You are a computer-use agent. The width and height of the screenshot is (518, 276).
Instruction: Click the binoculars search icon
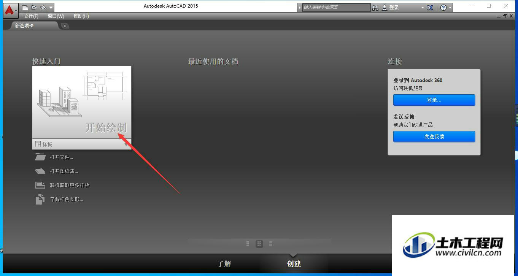click(x=375, y=7)
